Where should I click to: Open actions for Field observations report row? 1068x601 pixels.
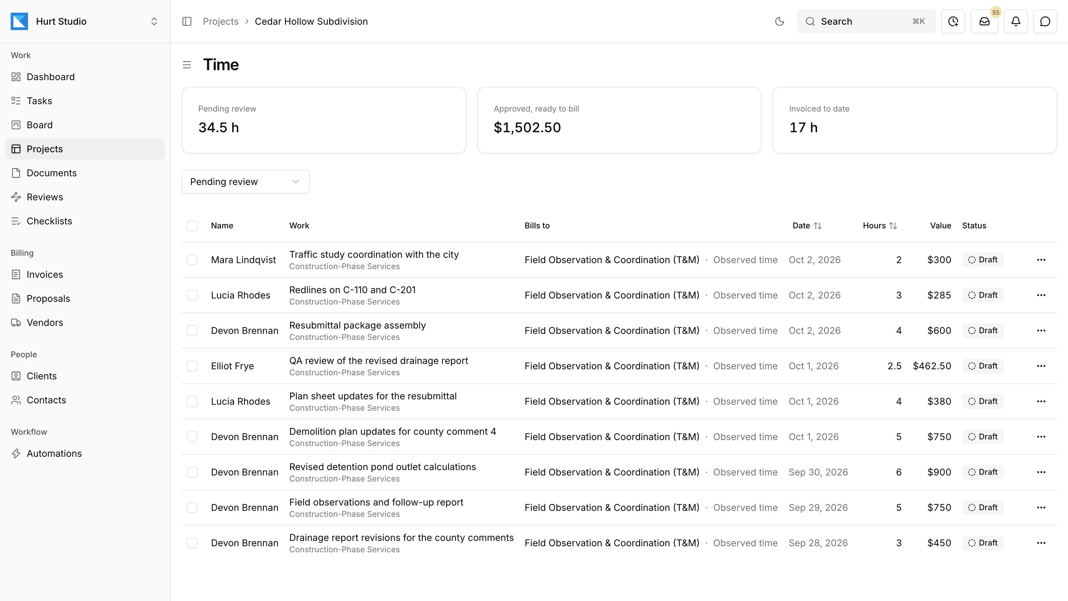pos(1041,508)
